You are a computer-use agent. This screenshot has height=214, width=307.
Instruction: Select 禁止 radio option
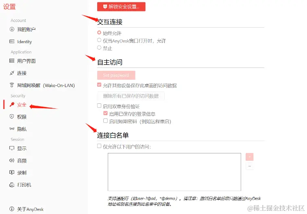point(99,48)
